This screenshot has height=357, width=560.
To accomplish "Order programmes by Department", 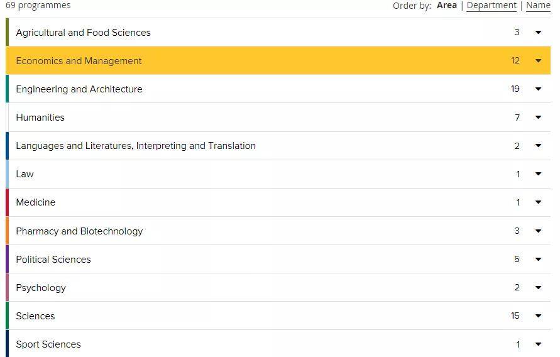I will (491, 6).
